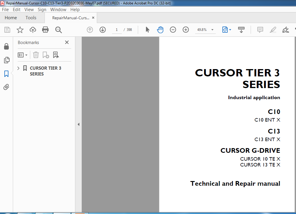Viewport: 296px width, 214px height.
Task: Add the document to starred files
Action: pos(20,30)
